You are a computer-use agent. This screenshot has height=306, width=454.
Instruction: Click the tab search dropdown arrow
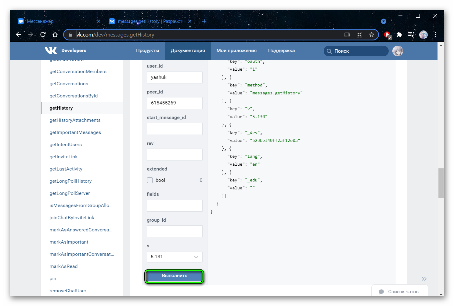[x=384, y=21]
